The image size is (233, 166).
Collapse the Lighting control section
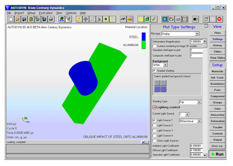coord(154,107)
